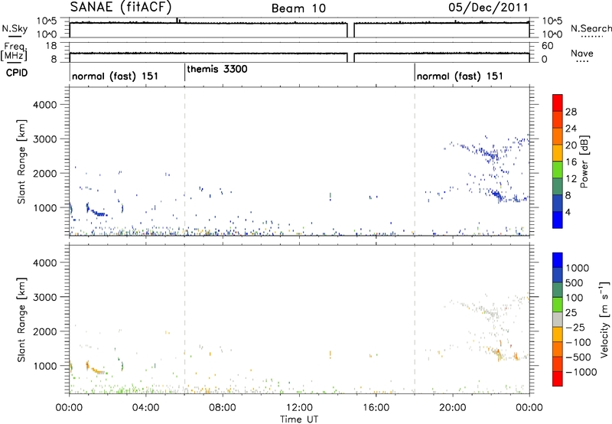Viewport: 612px width, 424px height.
Task: Click the '04:00' time axis tick label
Action: [x=145, y=408]
